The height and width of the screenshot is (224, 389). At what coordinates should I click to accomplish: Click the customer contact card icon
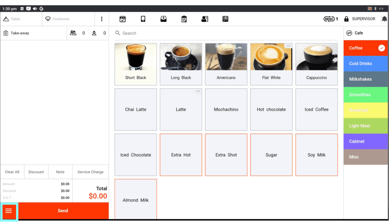tap(205, 19)
